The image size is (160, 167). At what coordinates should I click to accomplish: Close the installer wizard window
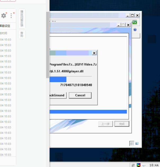(x=128, y=25)
